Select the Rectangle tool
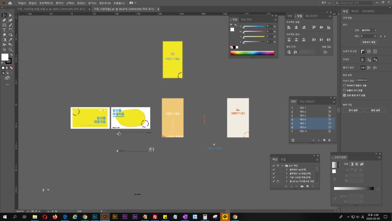The image size is (392, 221). pos(4,25)
